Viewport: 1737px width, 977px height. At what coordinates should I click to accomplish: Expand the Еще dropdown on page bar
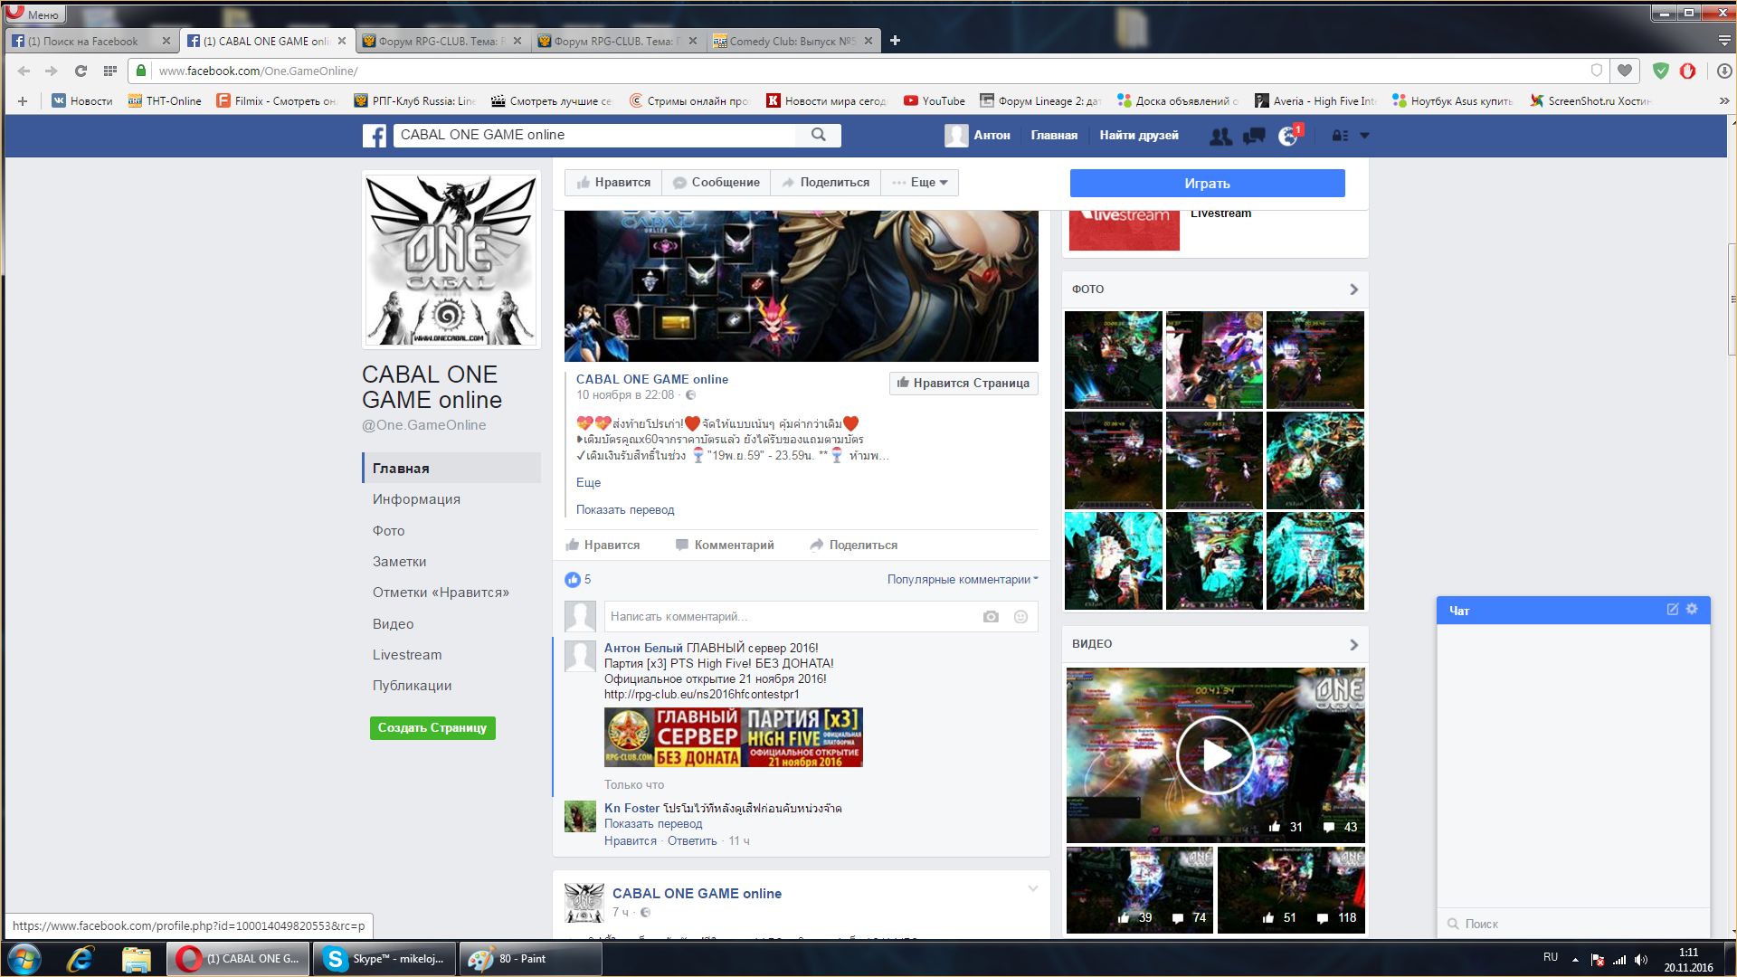click(x=920, y=183)
